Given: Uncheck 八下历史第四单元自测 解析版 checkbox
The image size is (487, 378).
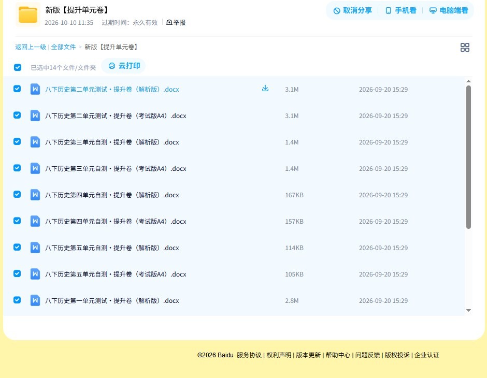Looking at the screenshot, I should tap(17, 194).
